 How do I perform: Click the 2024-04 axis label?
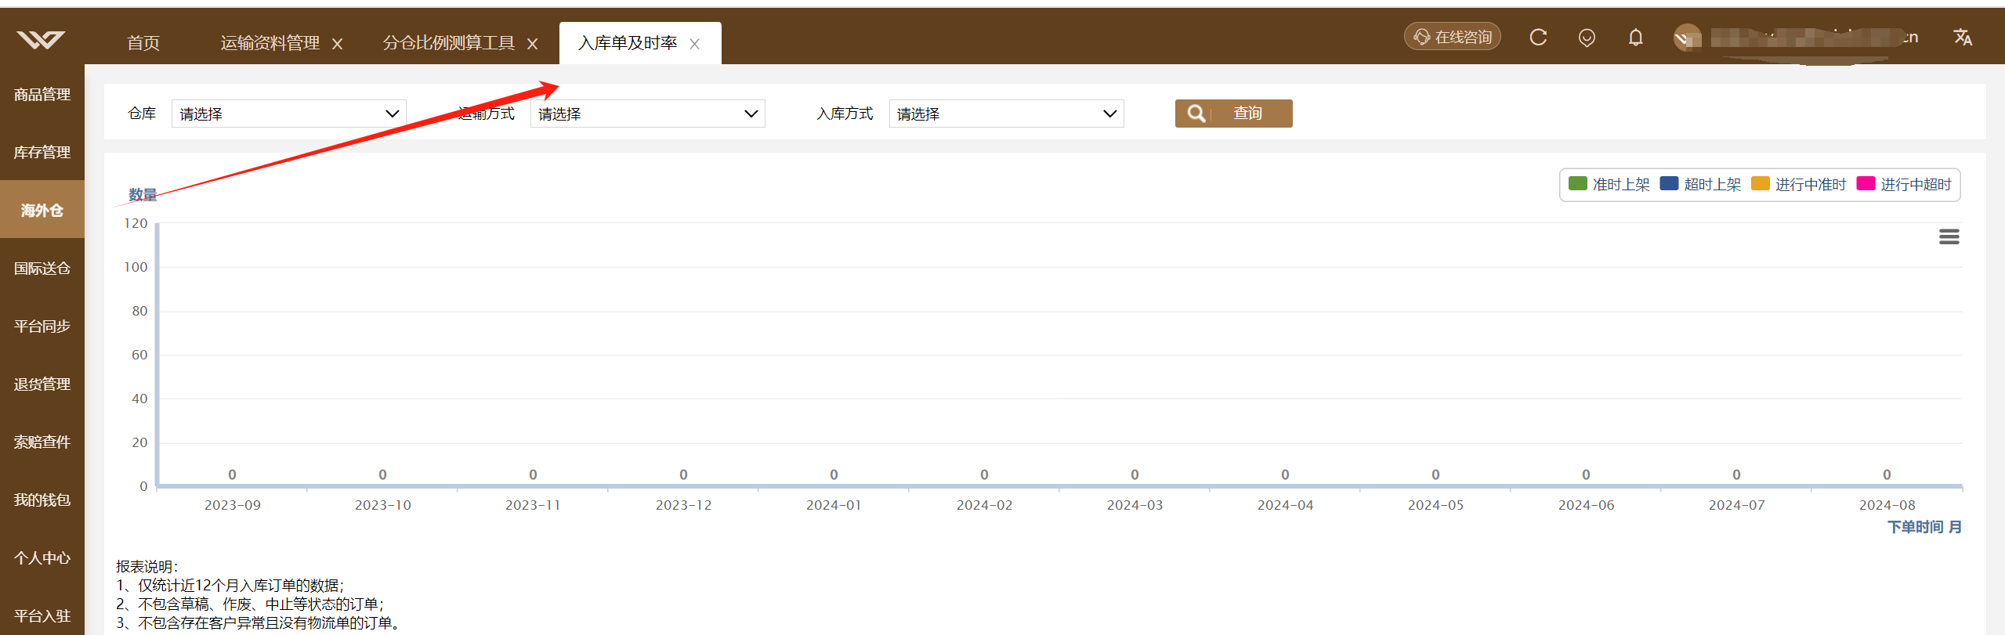1285,505
